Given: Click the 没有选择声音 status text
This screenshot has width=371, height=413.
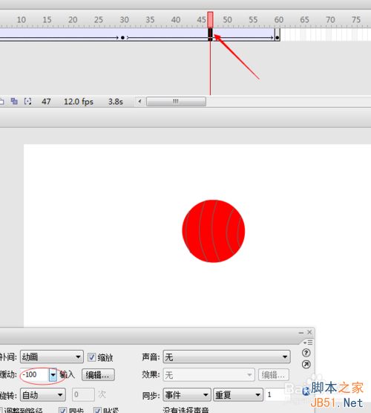Looking at the screenshot, I should (185, 410).
